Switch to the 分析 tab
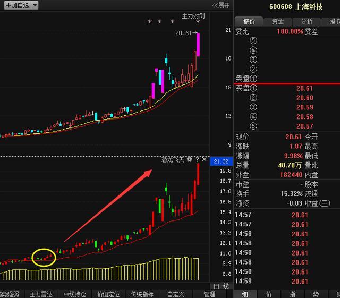 (307, 21)
